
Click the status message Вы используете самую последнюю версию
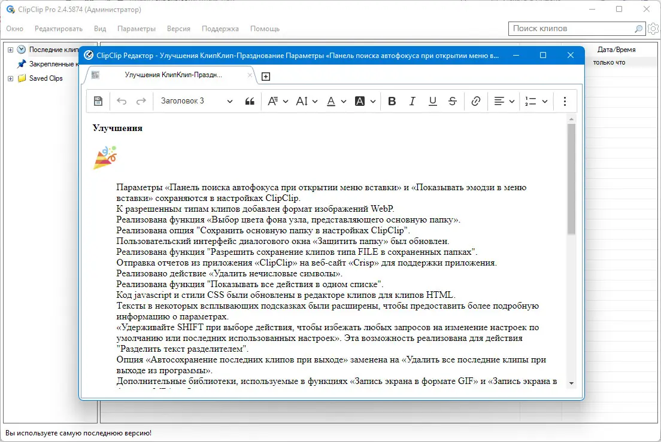(x=78, y=433)
